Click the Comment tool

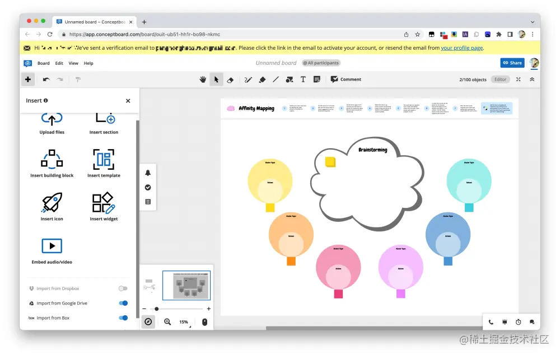pyautogui.click(x=346, y=79)
